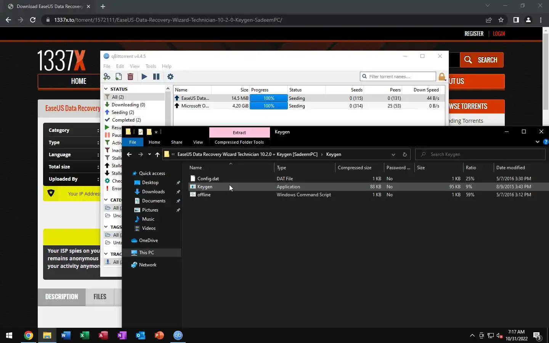Screen dimensions: 549x343
Task: Open the qBittorrent Tools menu
Action: coord(151,66)
